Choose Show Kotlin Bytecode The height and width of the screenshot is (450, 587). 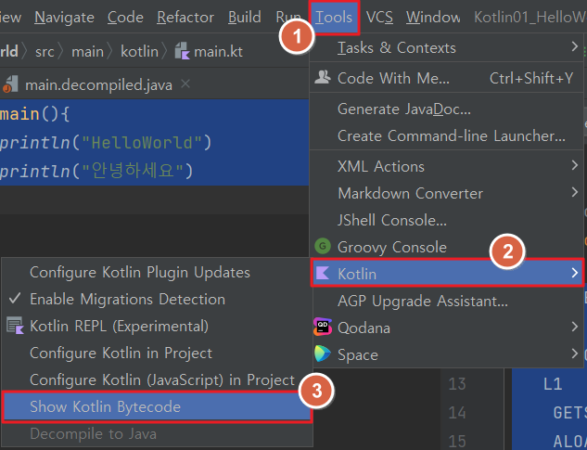158,407
